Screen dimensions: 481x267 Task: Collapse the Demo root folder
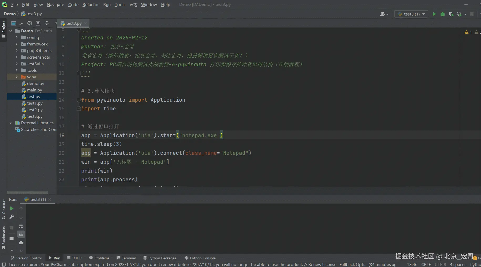click(x=11, y=31)
